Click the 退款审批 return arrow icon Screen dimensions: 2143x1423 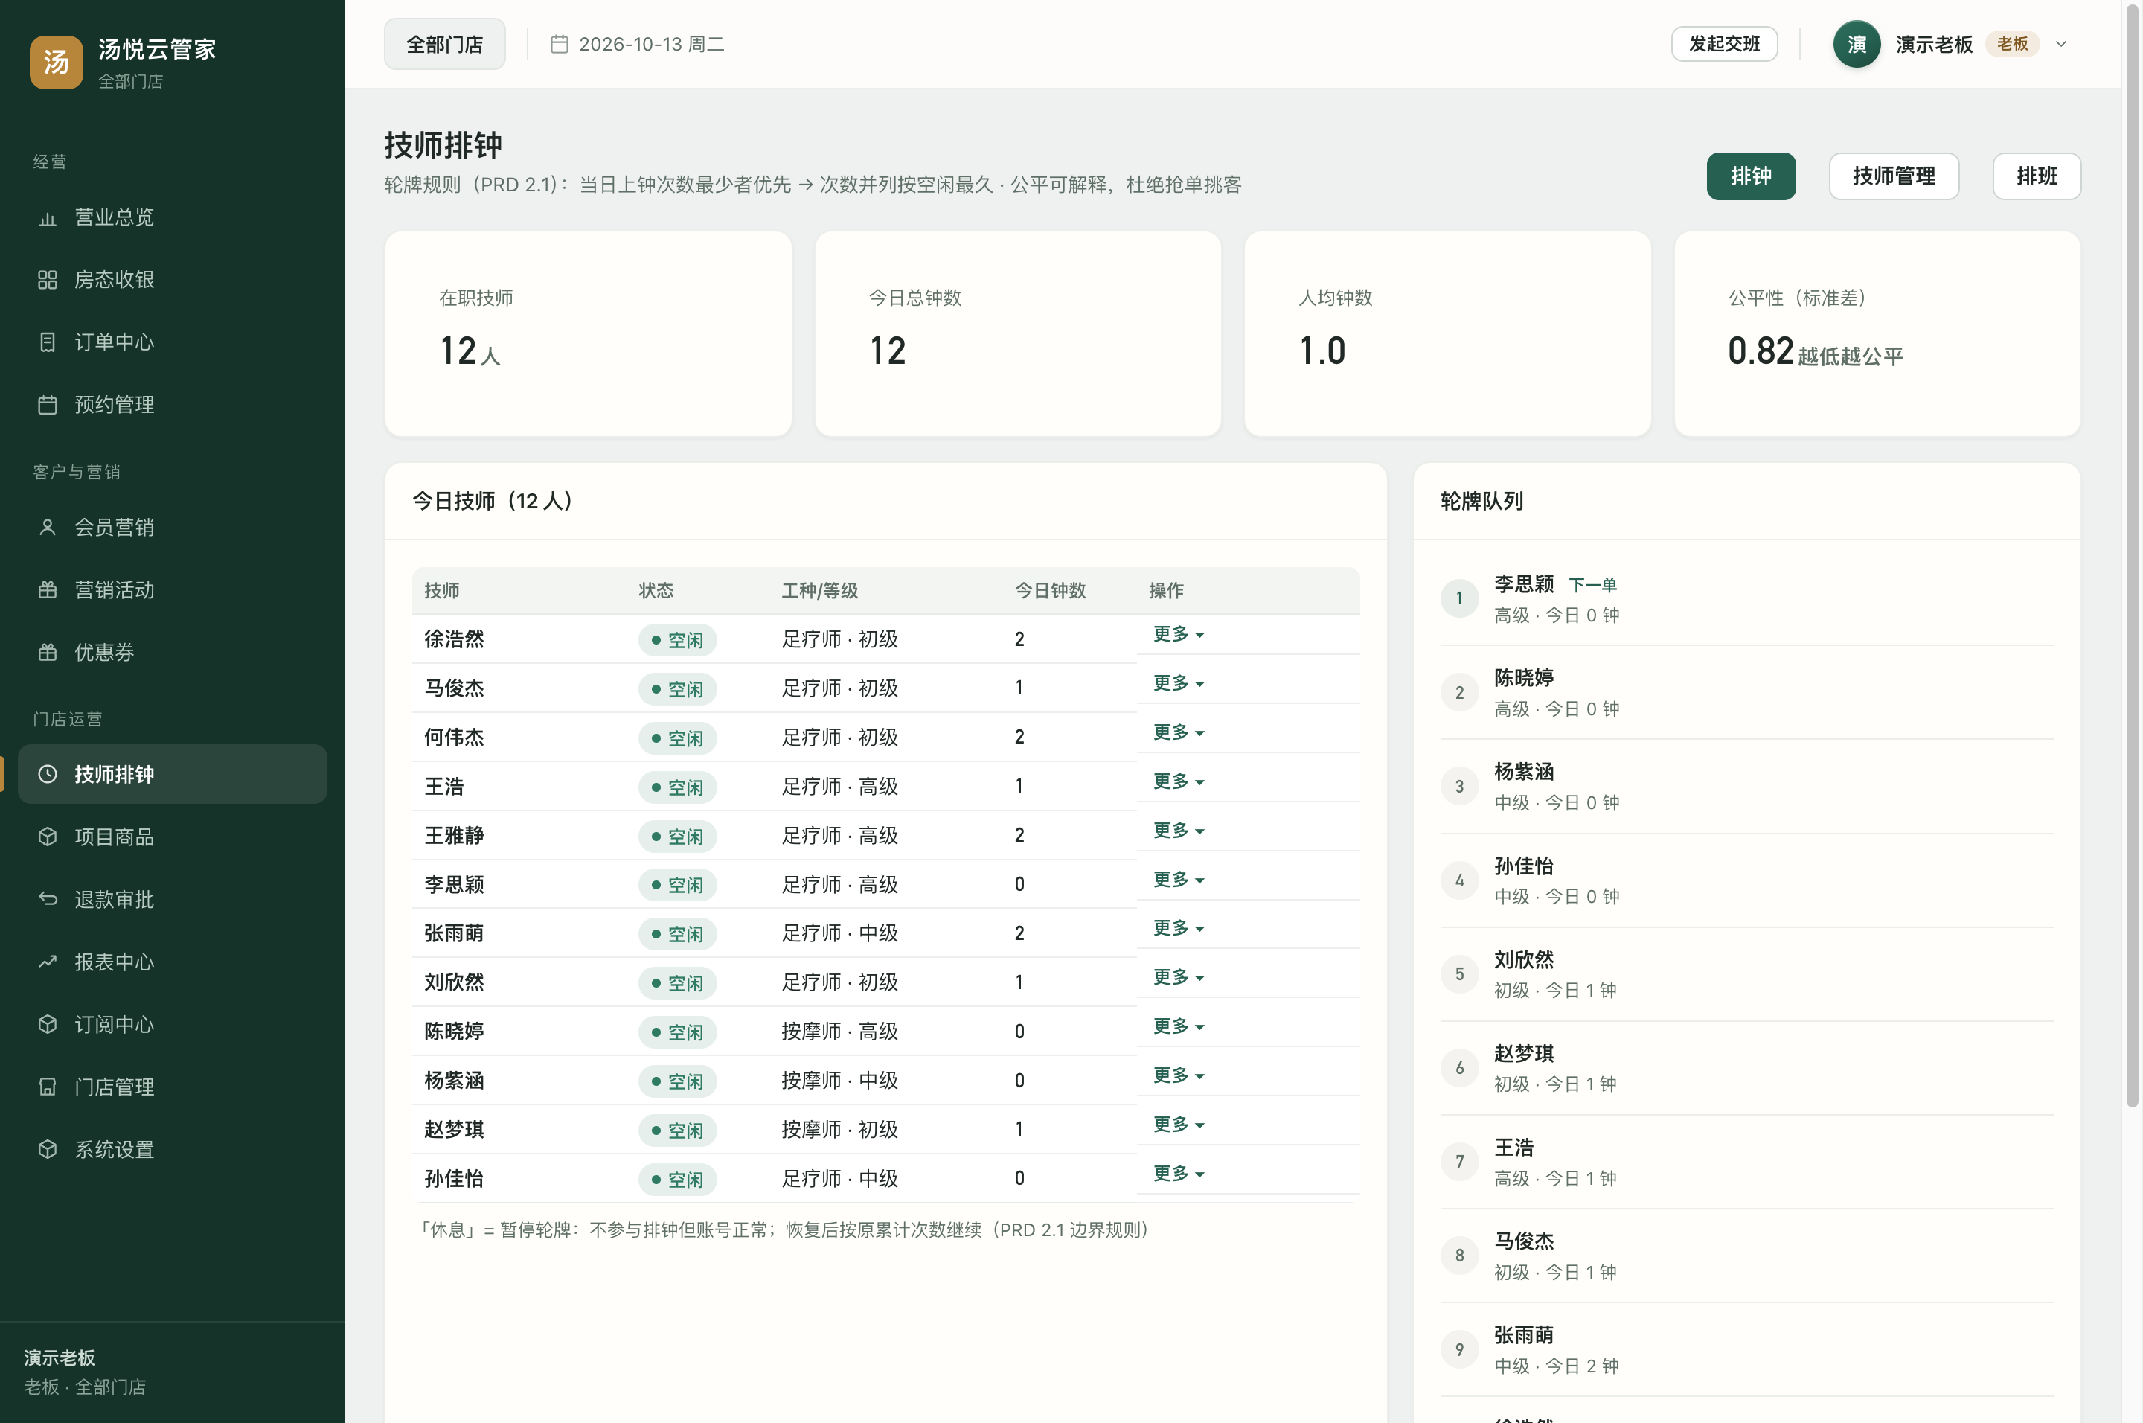click(x=47, y=899)
